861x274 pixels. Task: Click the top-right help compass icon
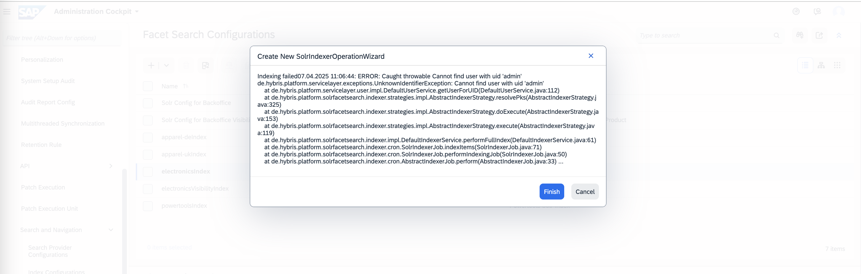[x=796, y=12]
